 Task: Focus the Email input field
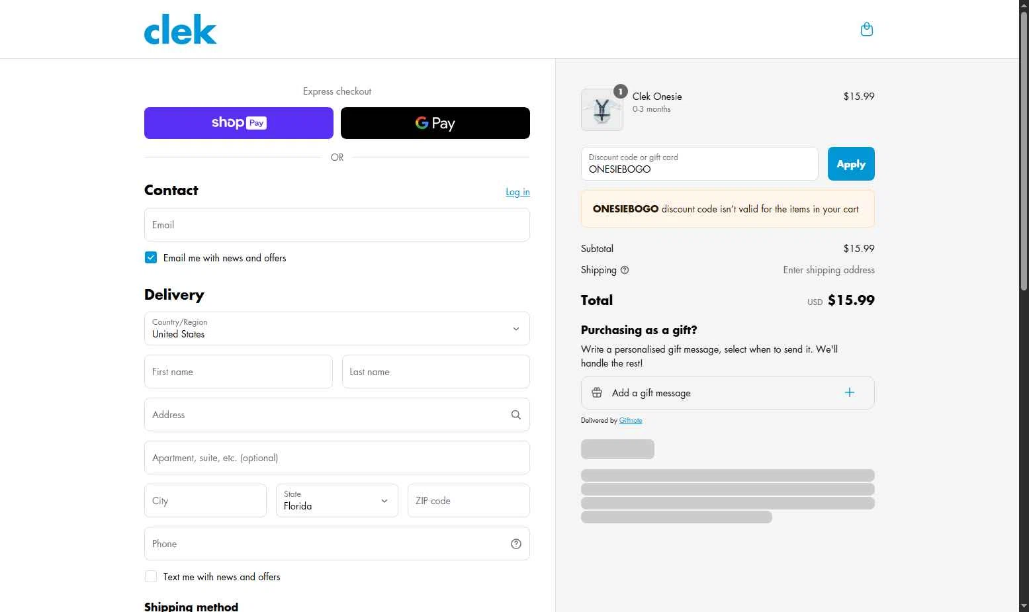(337, 225)
